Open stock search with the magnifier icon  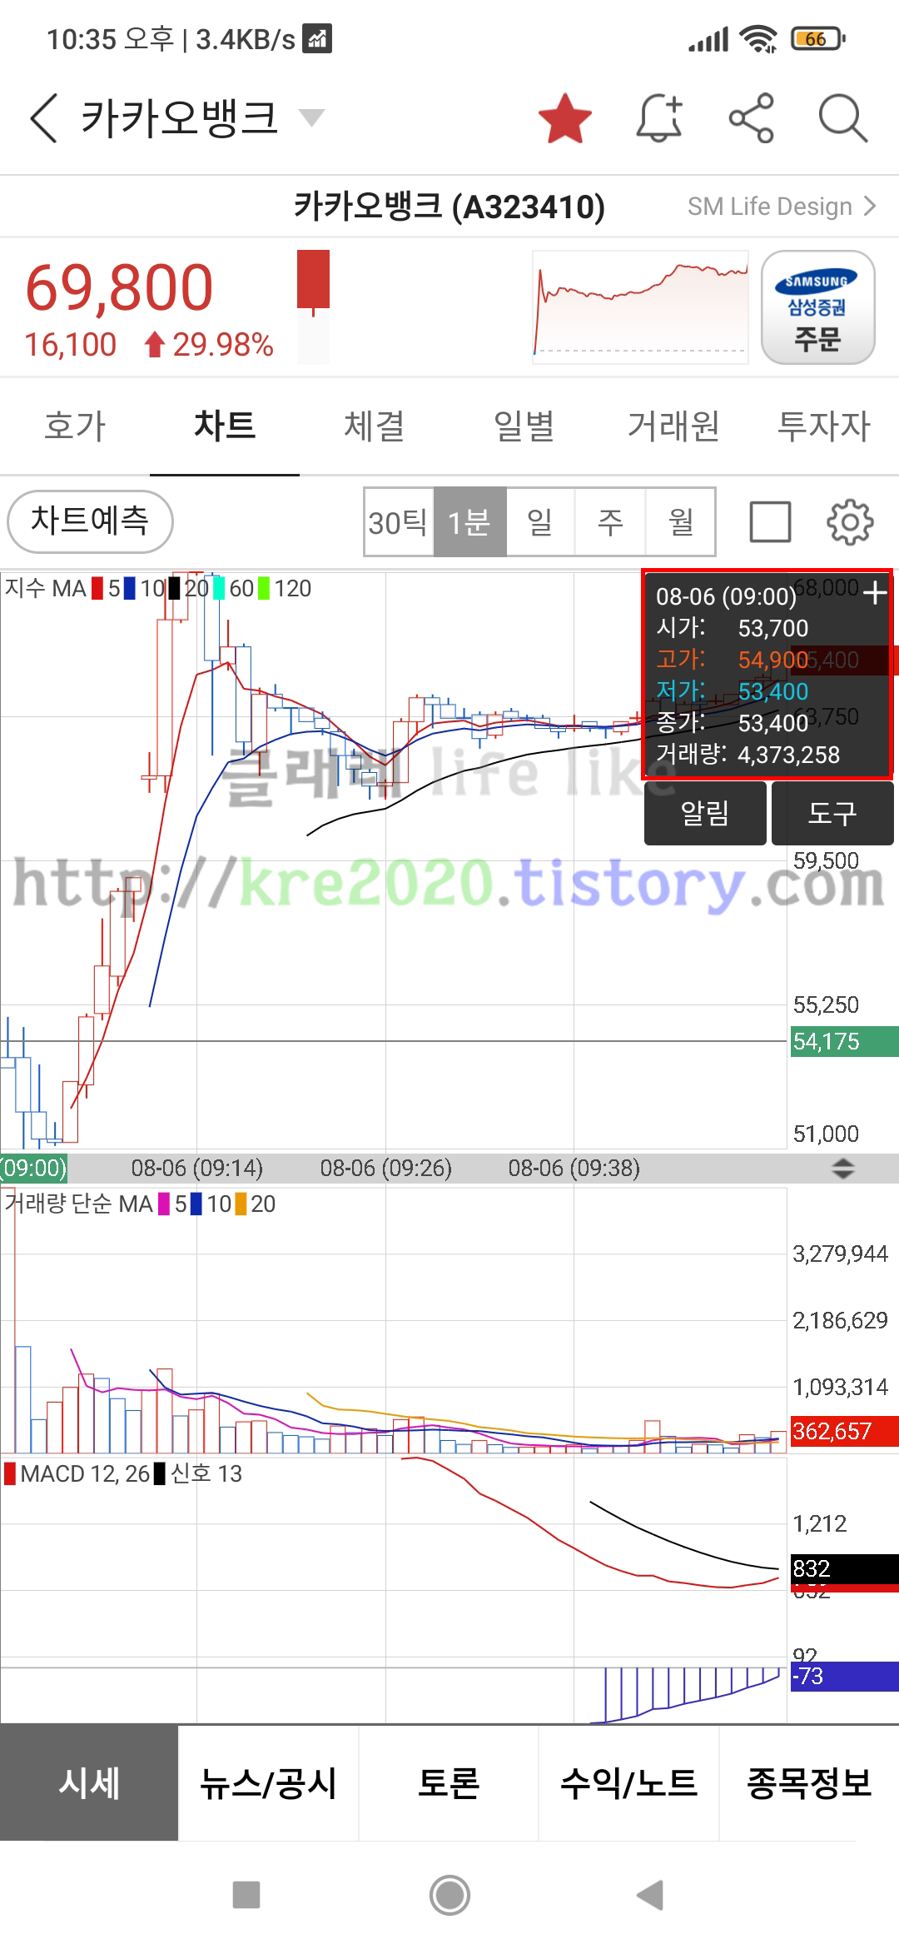pos(842,117)
